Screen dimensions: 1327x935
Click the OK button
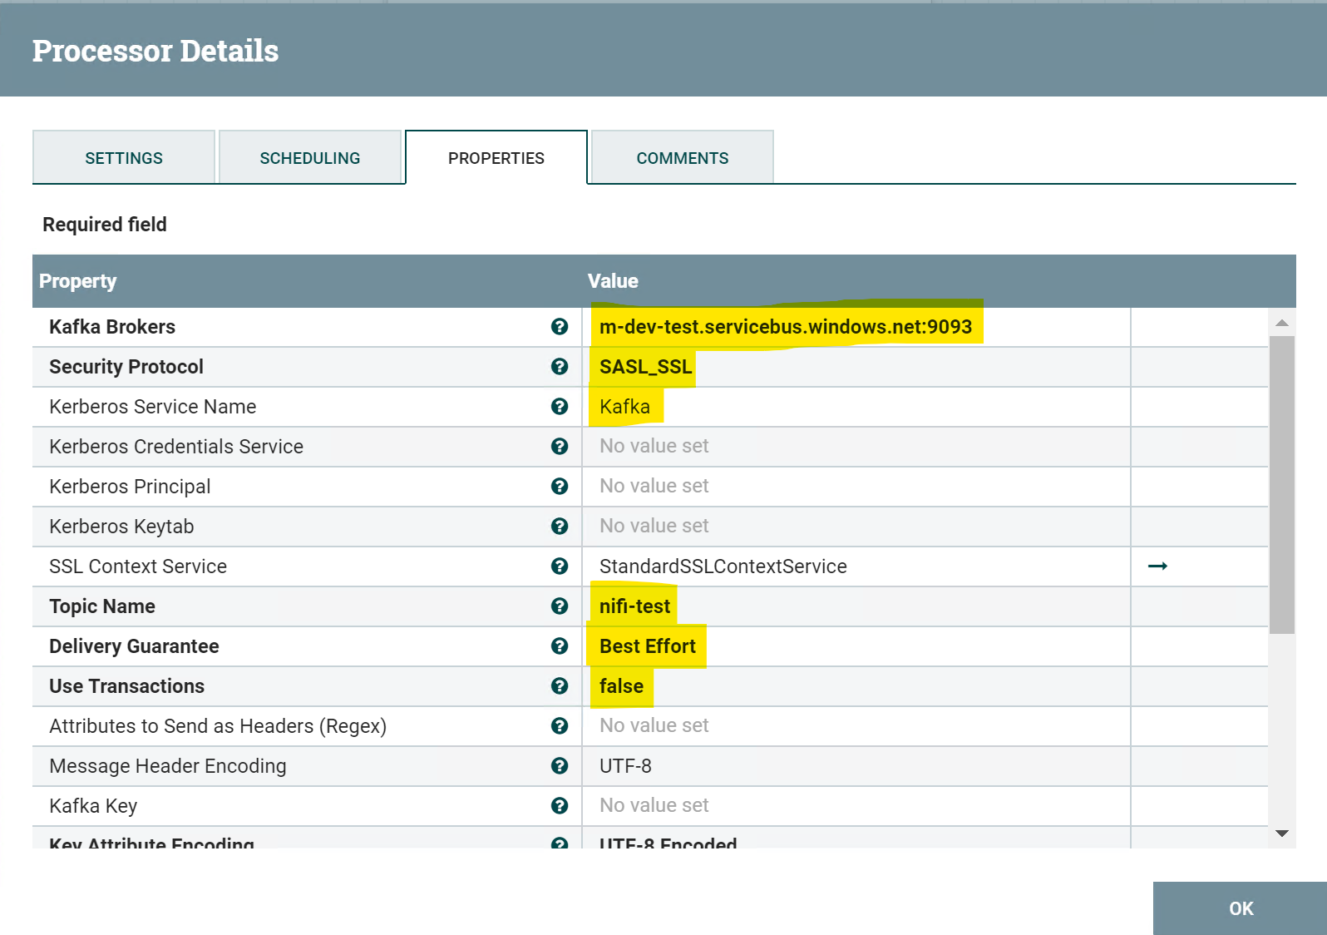click(1241, 908)
